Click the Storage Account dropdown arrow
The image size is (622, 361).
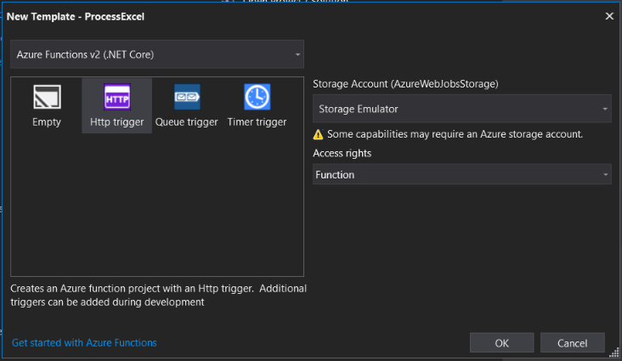(x=605, y=109)
